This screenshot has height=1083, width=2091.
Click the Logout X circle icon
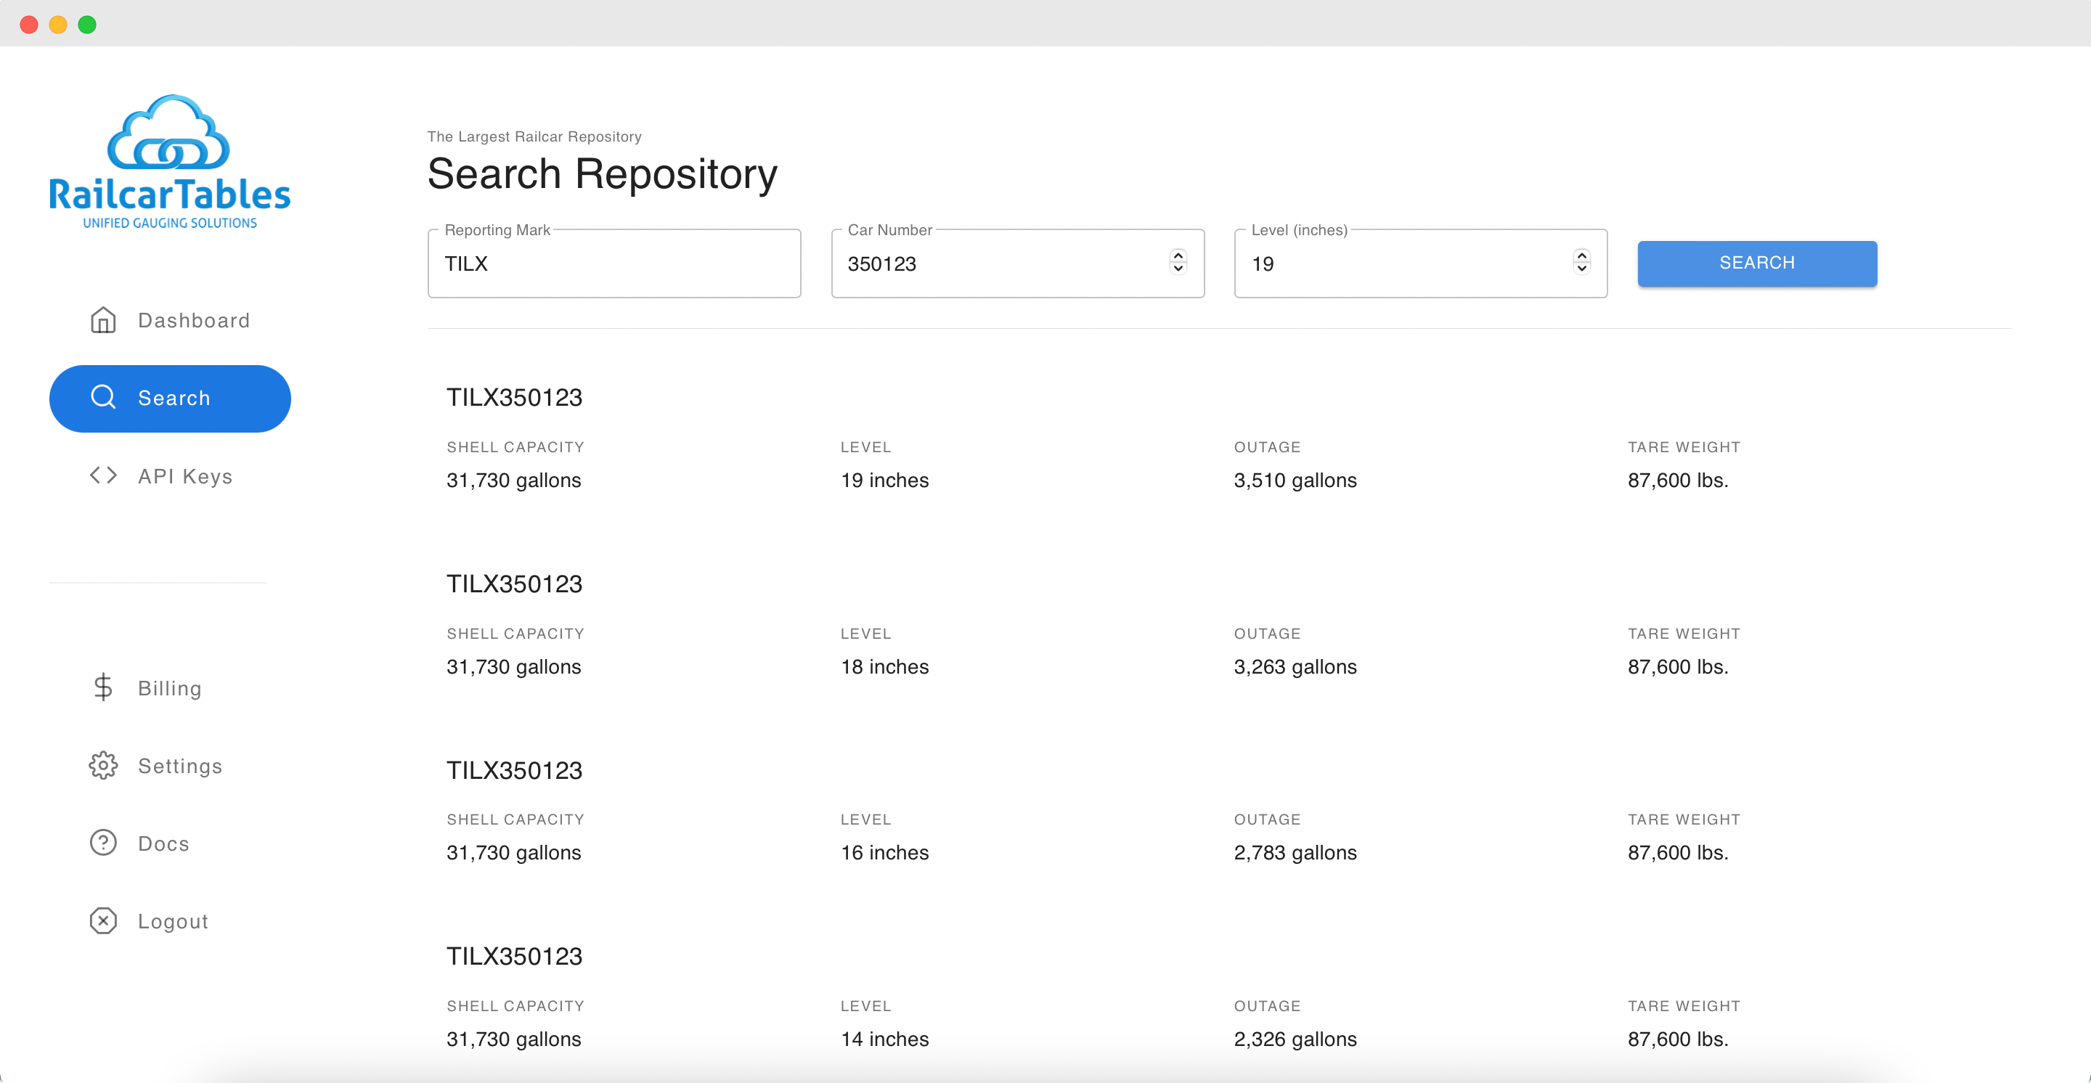coord(103,920)
